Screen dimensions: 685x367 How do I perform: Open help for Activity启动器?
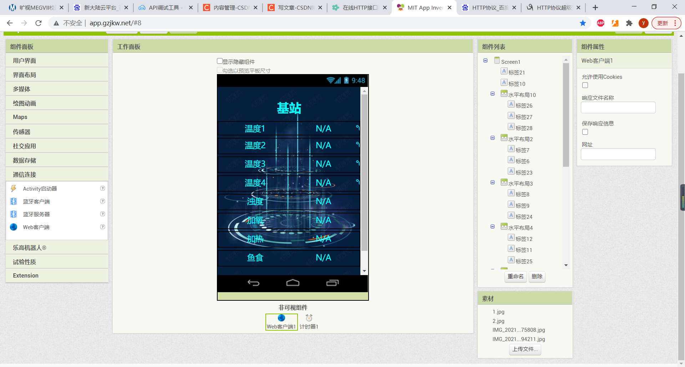tap(102, 188)
